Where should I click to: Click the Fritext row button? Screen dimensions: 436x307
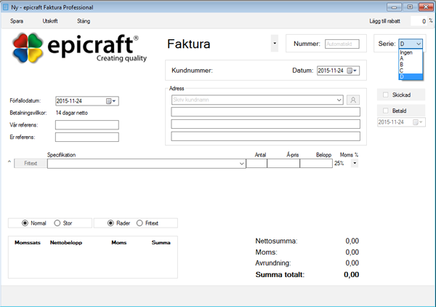31,164
